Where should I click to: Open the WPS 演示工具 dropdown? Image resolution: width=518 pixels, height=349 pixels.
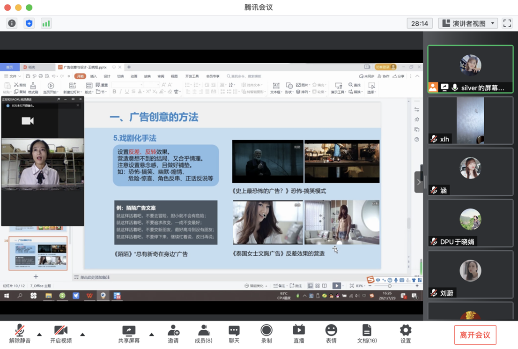(338, 88)
